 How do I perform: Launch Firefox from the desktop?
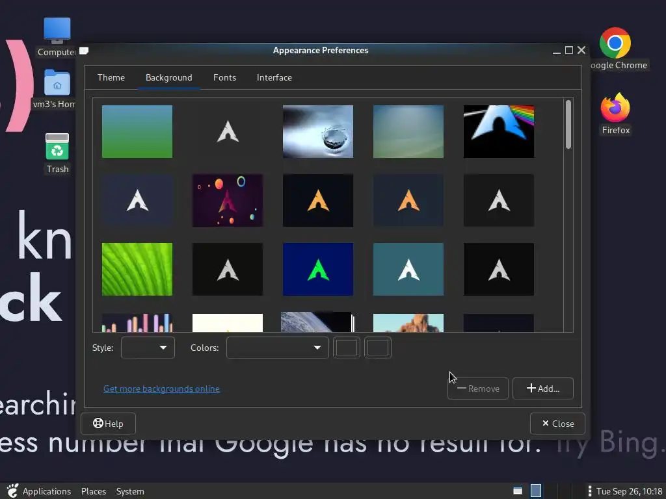615,107
